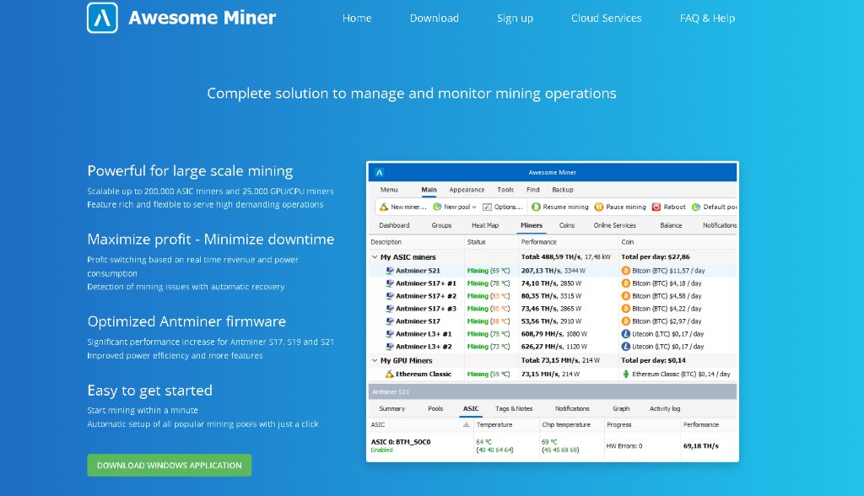Click Bitcoin icon in the $2,97 / day row
Image resolution: width=864 pixels, height=496 pixels.
pos(625,321)
